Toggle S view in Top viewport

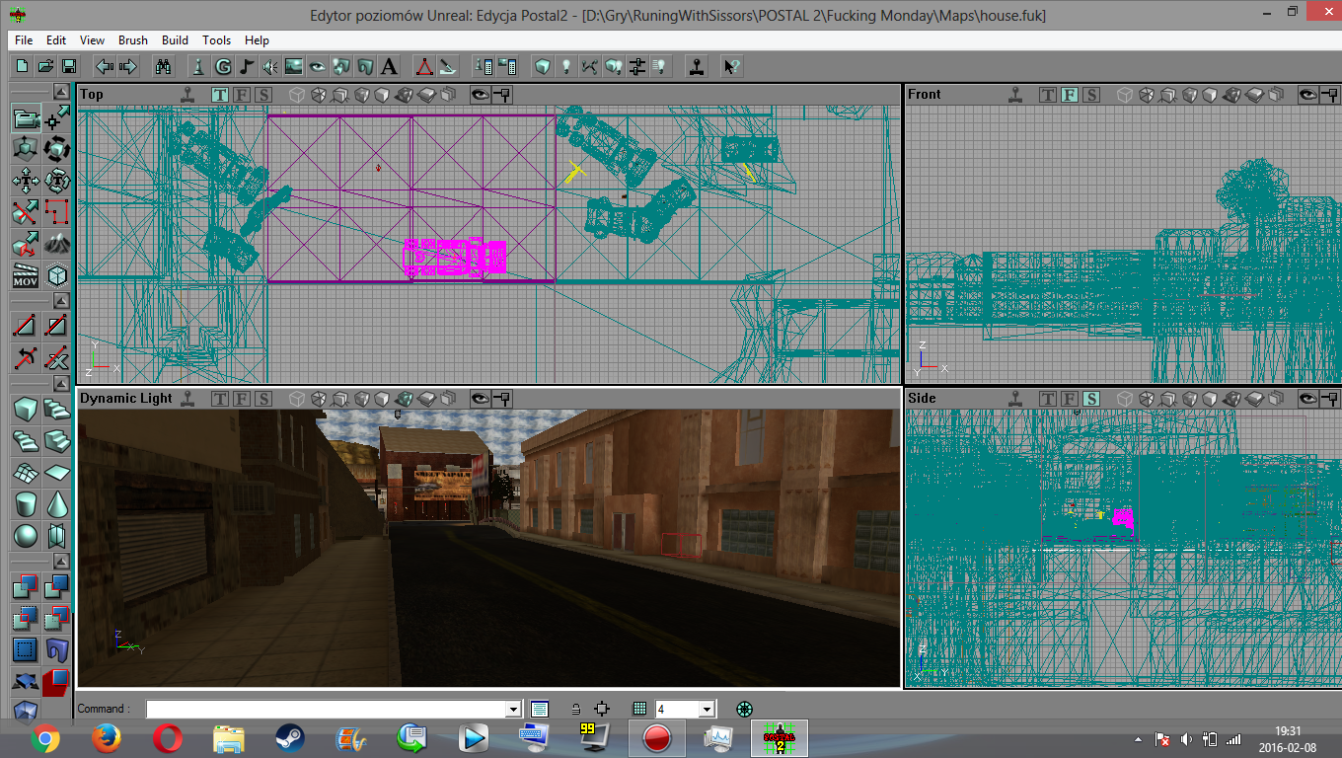coord(263,95)
